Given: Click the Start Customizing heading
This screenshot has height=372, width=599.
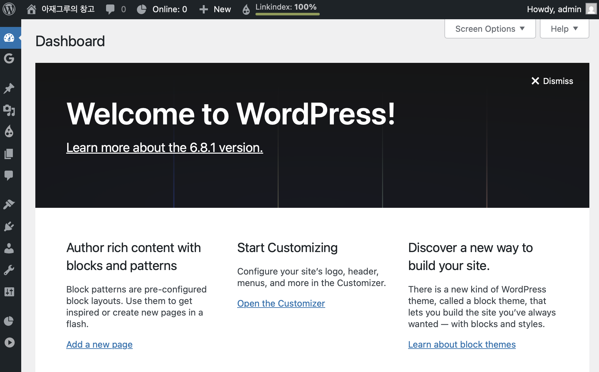Looking at the screenshot, I should 287,248.
